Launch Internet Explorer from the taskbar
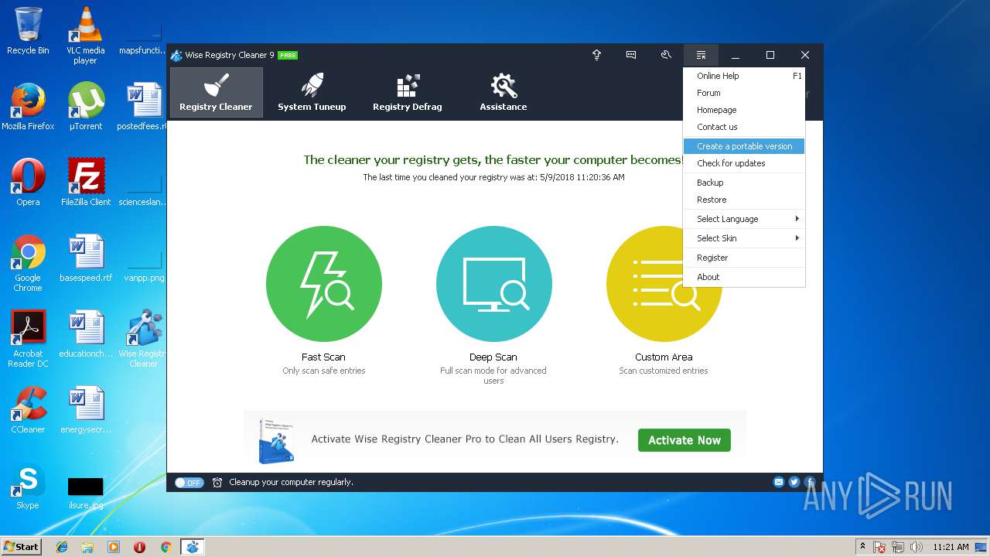The height and width of the screenshot is (557, 990). [x=62, y=547]
